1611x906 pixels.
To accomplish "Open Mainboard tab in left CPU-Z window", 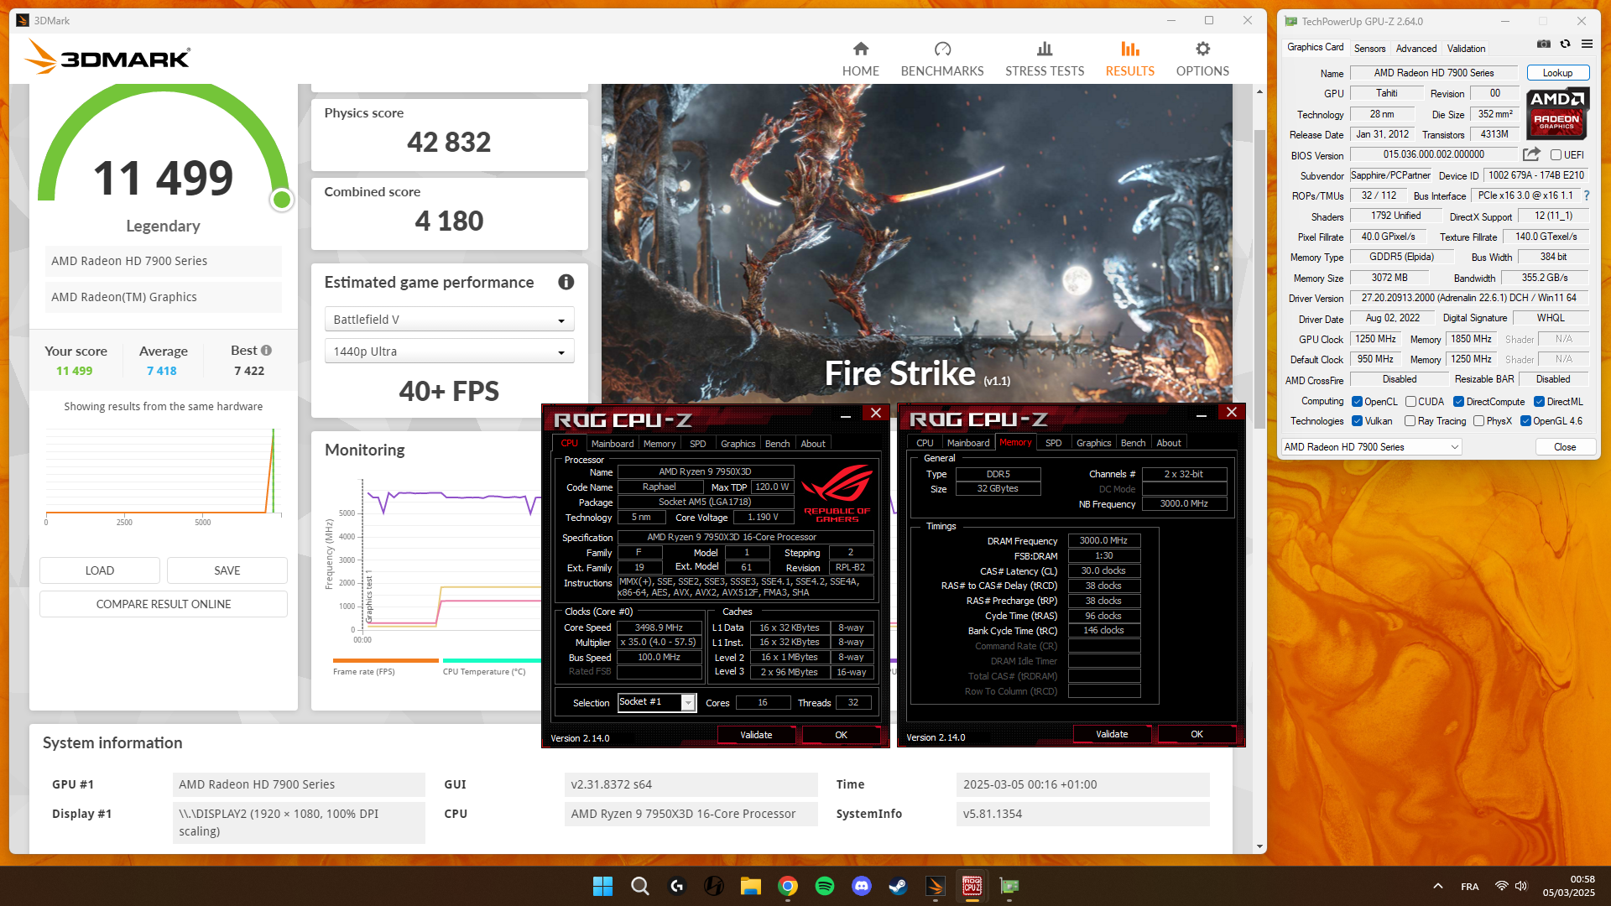I will tap(613, 444).
